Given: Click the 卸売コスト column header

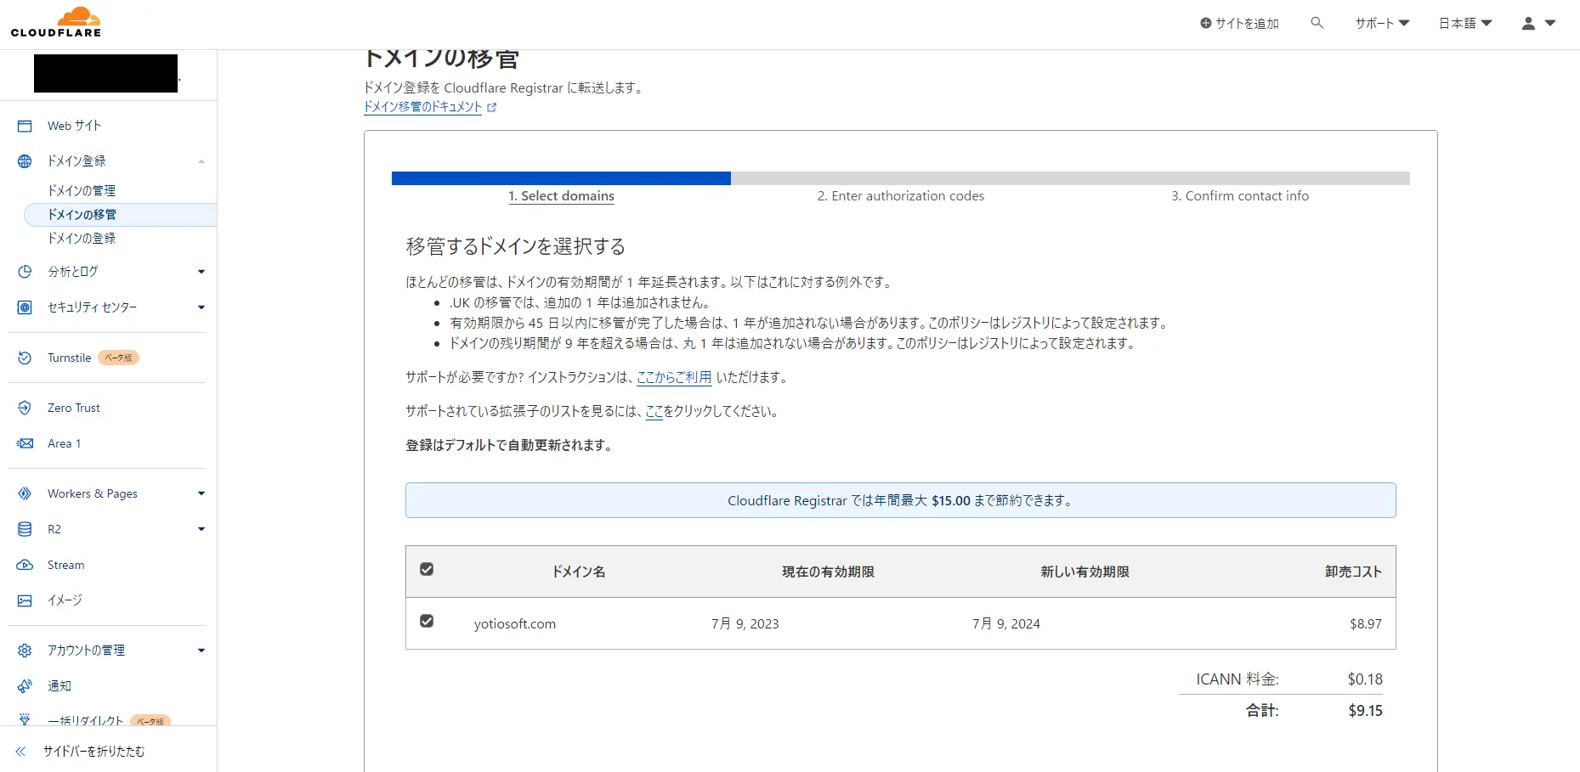Looking at the screenshot, I should [1353, 572].
